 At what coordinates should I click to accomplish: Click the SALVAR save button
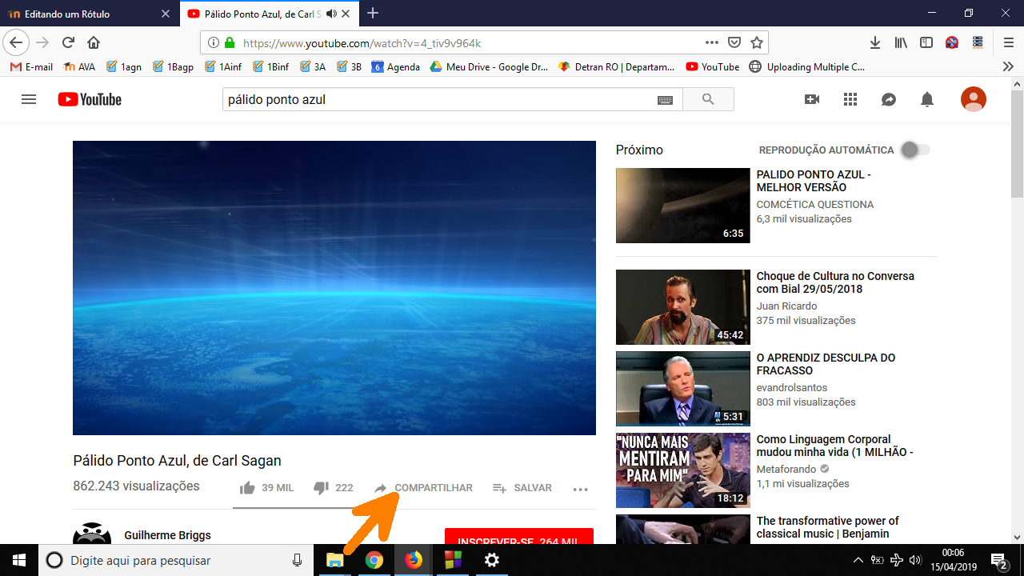(522, 488)
